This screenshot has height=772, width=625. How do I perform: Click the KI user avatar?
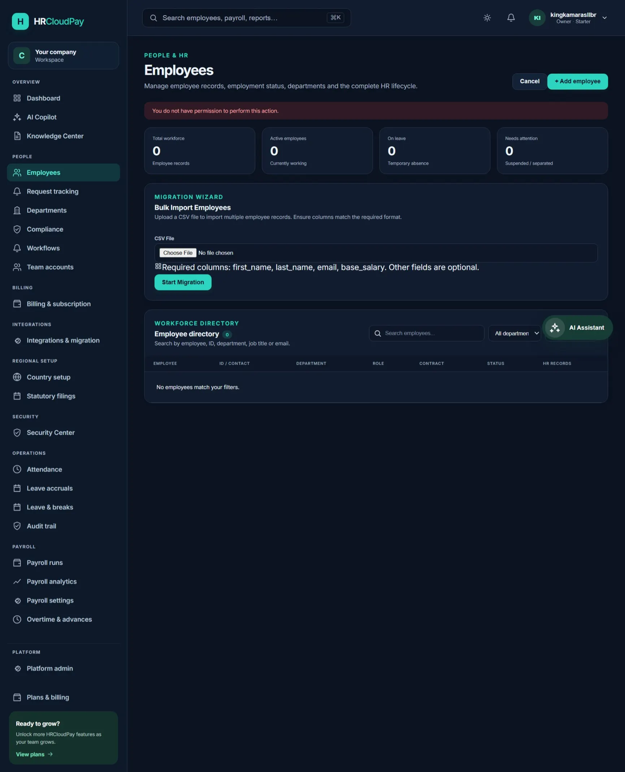(537, 18)
